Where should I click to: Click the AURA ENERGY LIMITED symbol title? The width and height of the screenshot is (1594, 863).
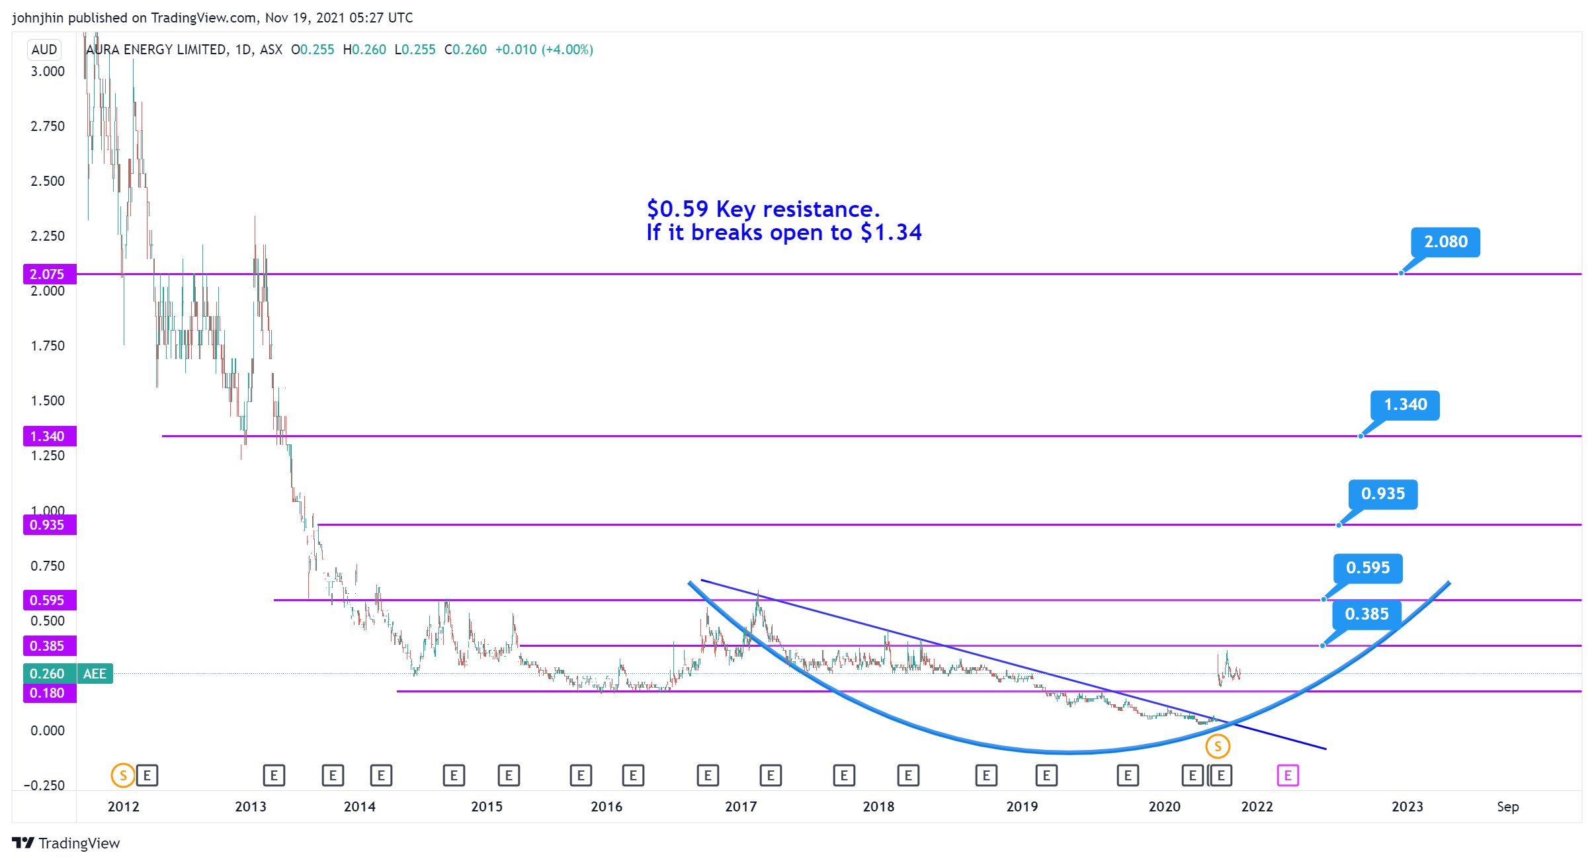click(156, 50)
